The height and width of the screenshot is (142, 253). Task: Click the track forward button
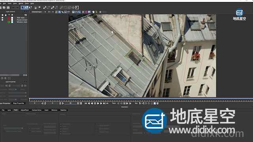point(127,103)
